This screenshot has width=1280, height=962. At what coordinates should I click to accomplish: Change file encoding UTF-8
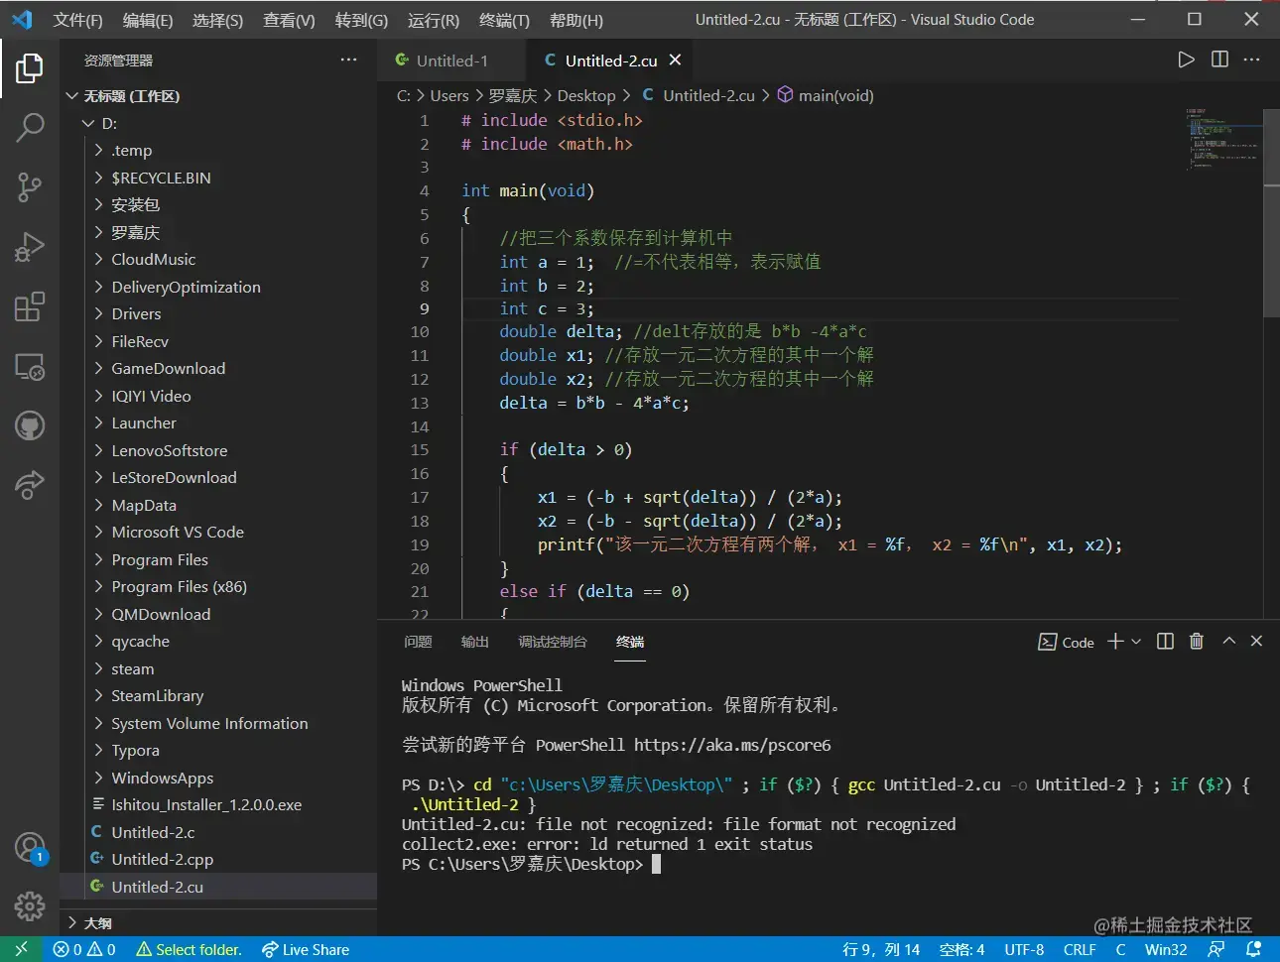(1024, 949)
